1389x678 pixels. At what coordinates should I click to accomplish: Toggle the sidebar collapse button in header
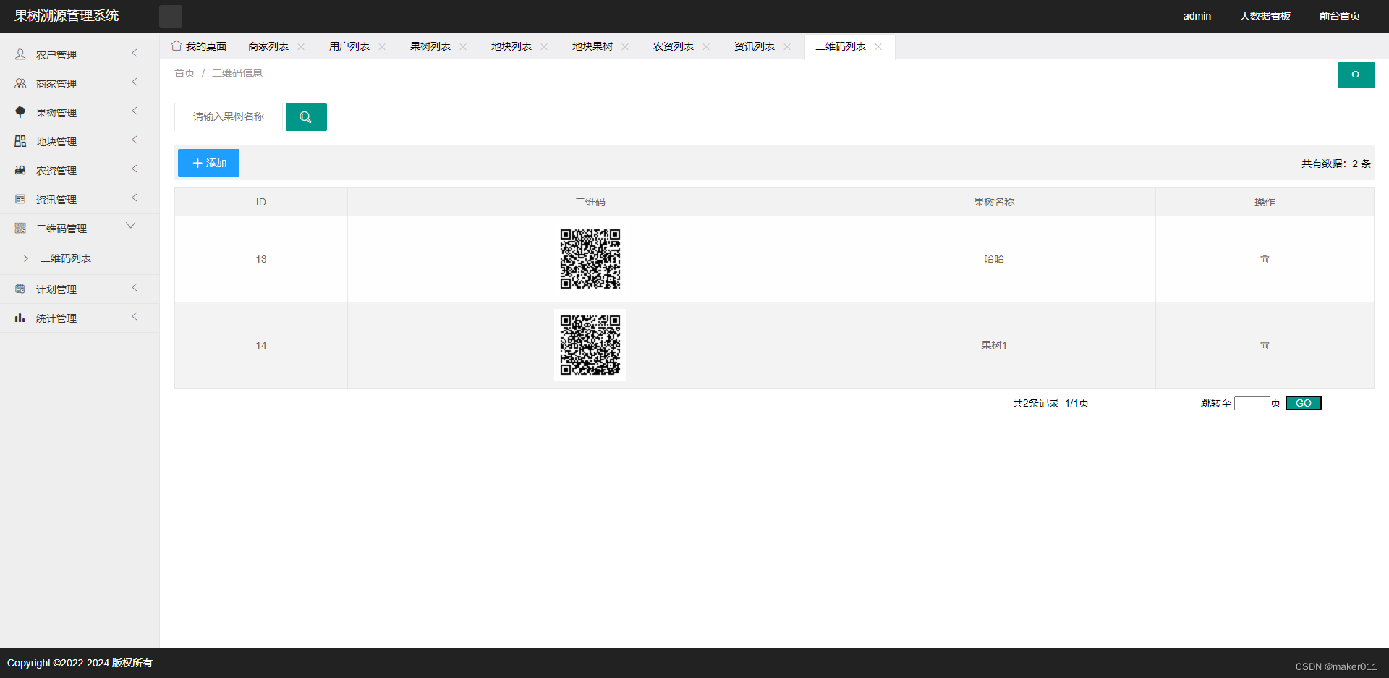tap(171, 16)
